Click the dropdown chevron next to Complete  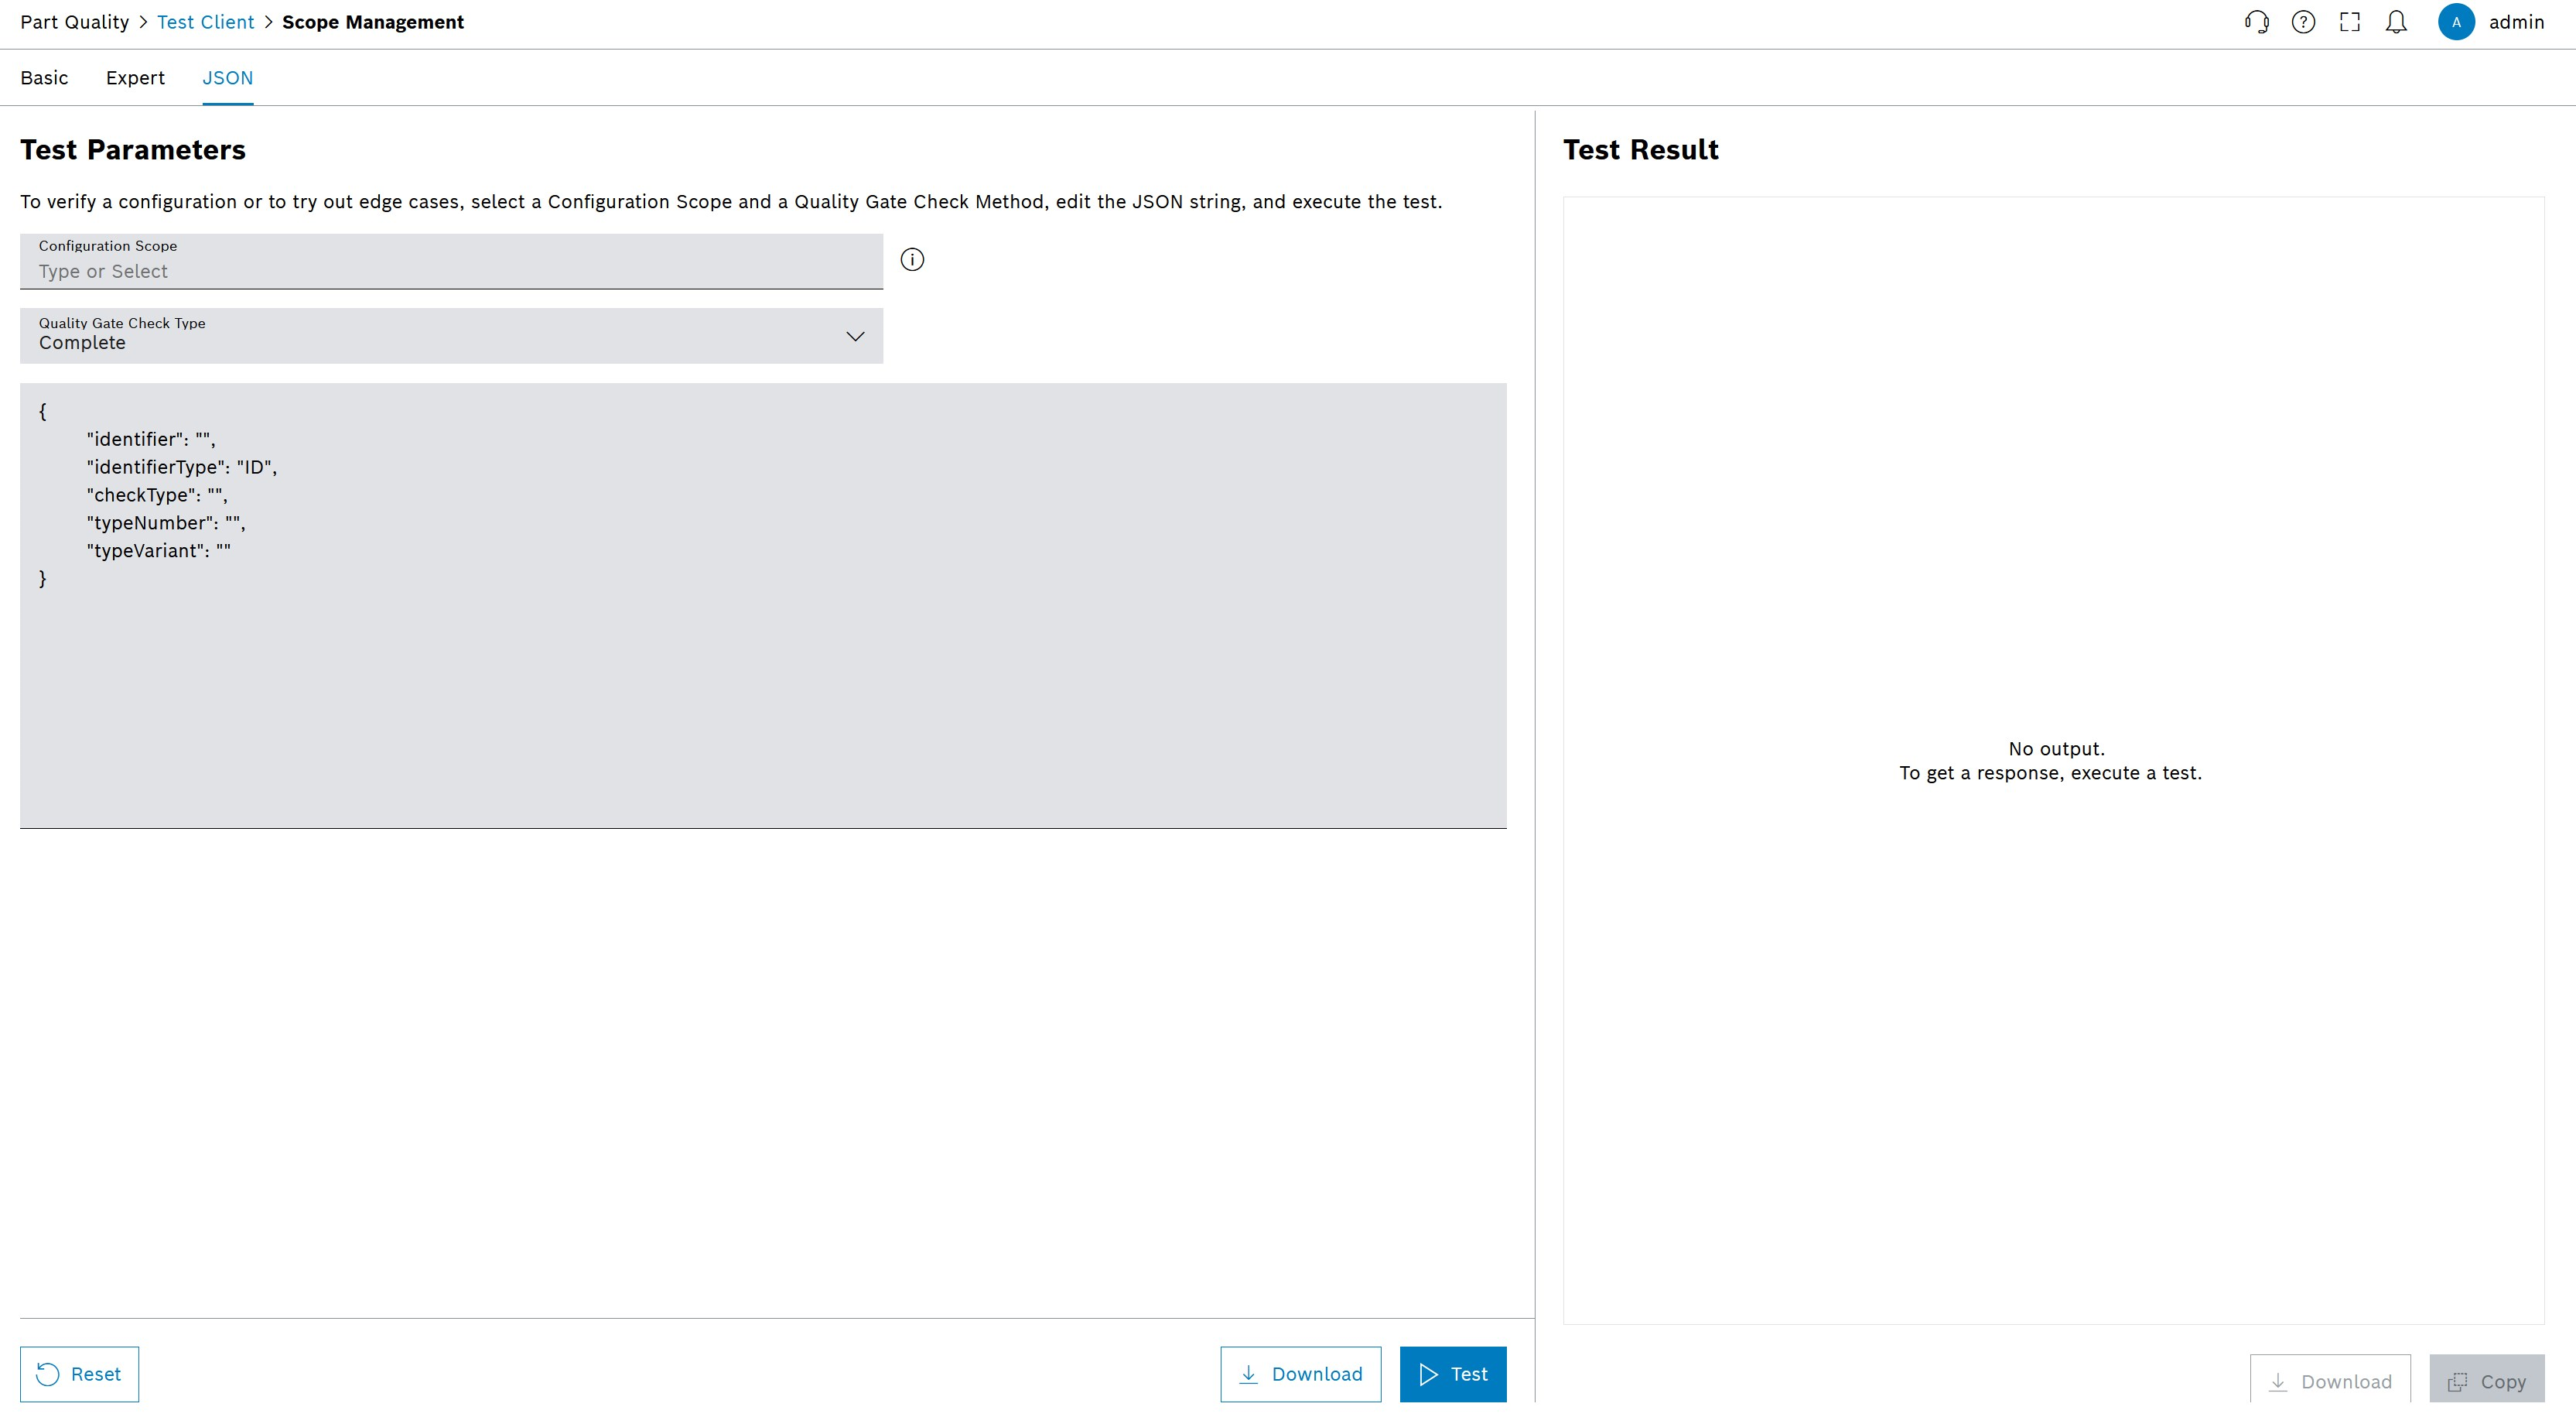855,336
